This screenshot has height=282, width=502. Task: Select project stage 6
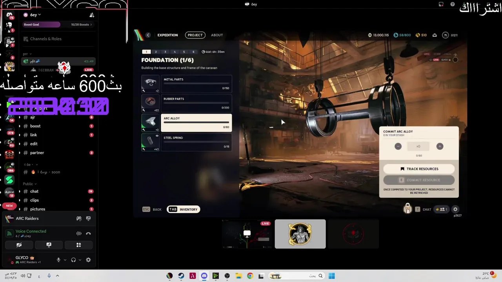coord(193,52)
